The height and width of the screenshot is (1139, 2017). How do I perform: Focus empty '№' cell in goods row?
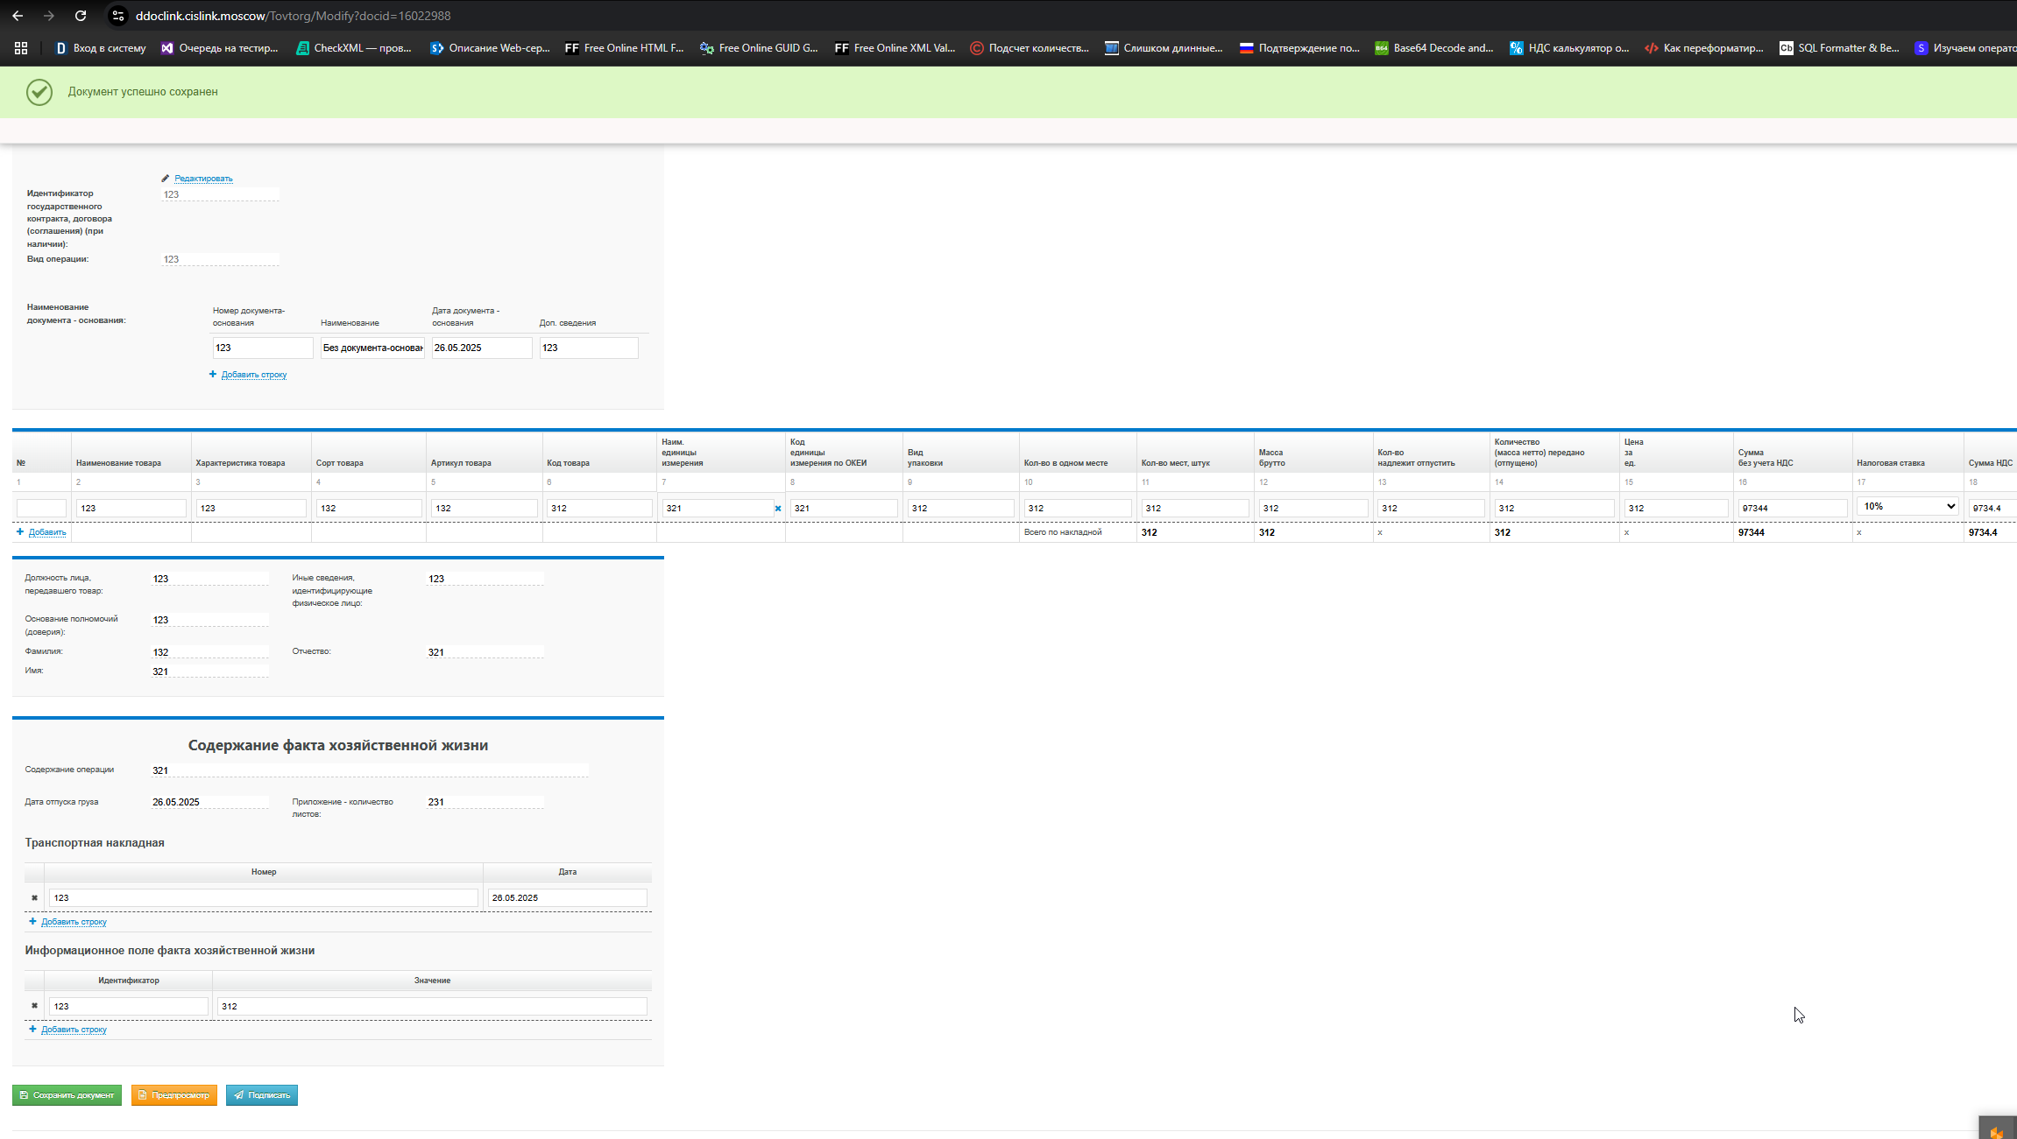(x=41, y=508)
